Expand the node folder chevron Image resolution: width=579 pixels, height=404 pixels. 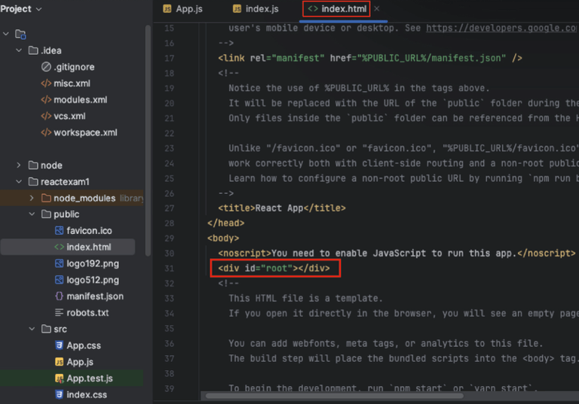pyautogui.click(x=19, y=166)
